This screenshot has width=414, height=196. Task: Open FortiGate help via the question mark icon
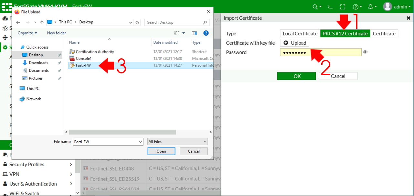pyautogui.click(x=356, y=6)
